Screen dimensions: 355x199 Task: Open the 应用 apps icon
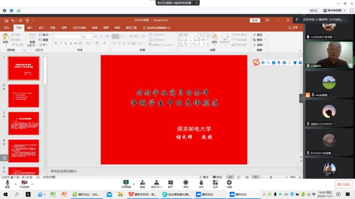(215, 183)
